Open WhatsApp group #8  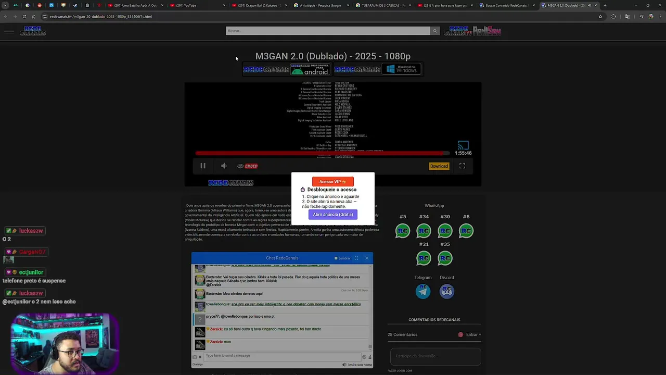[x=466, y=231]
